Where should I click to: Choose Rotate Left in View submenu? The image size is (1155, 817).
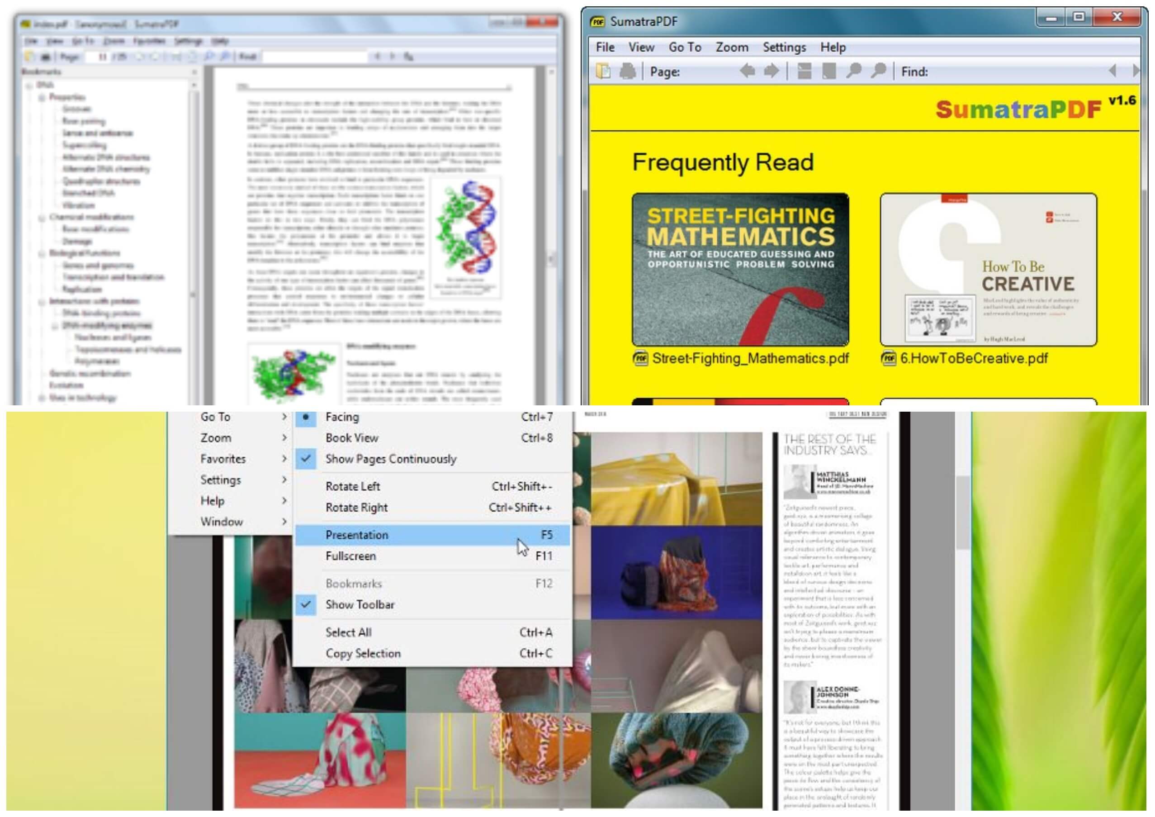(x=433, y=486)
